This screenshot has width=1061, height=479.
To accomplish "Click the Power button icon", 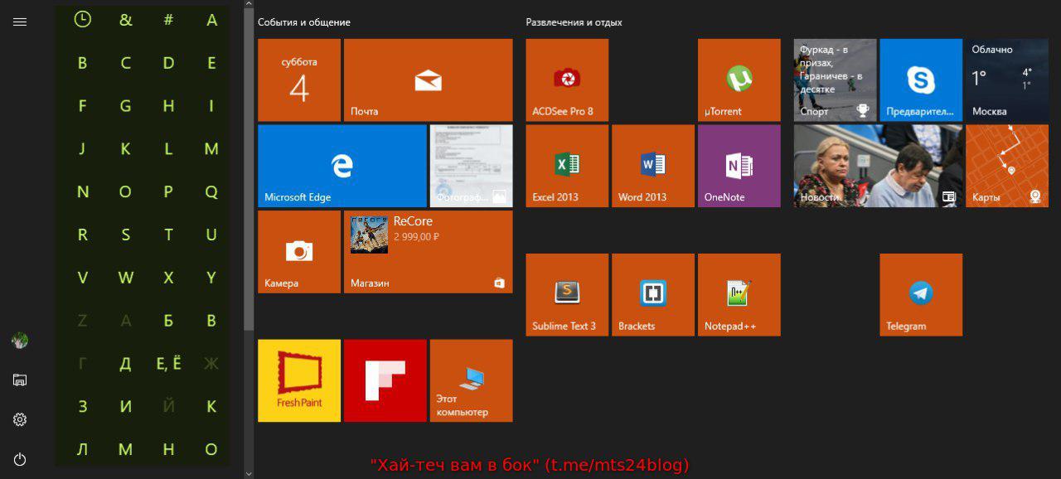I will [20, 459].
